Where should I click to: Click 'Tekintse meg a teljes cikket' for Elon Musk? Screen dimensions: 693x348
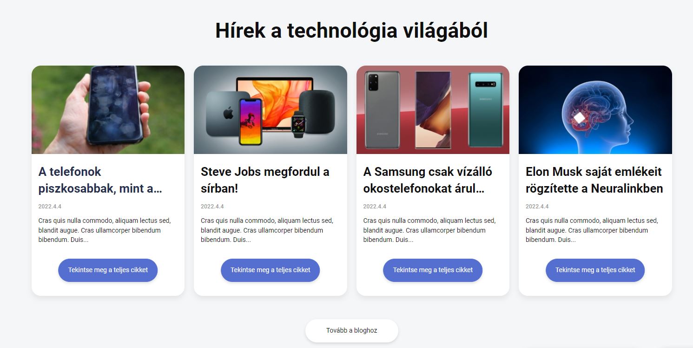[x=595, y=270]
